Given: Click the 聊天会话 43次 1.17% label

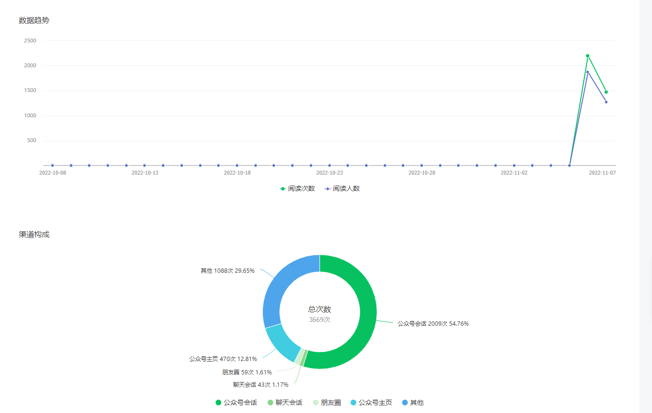Looking at the screenshot, I should coord(260,384).
